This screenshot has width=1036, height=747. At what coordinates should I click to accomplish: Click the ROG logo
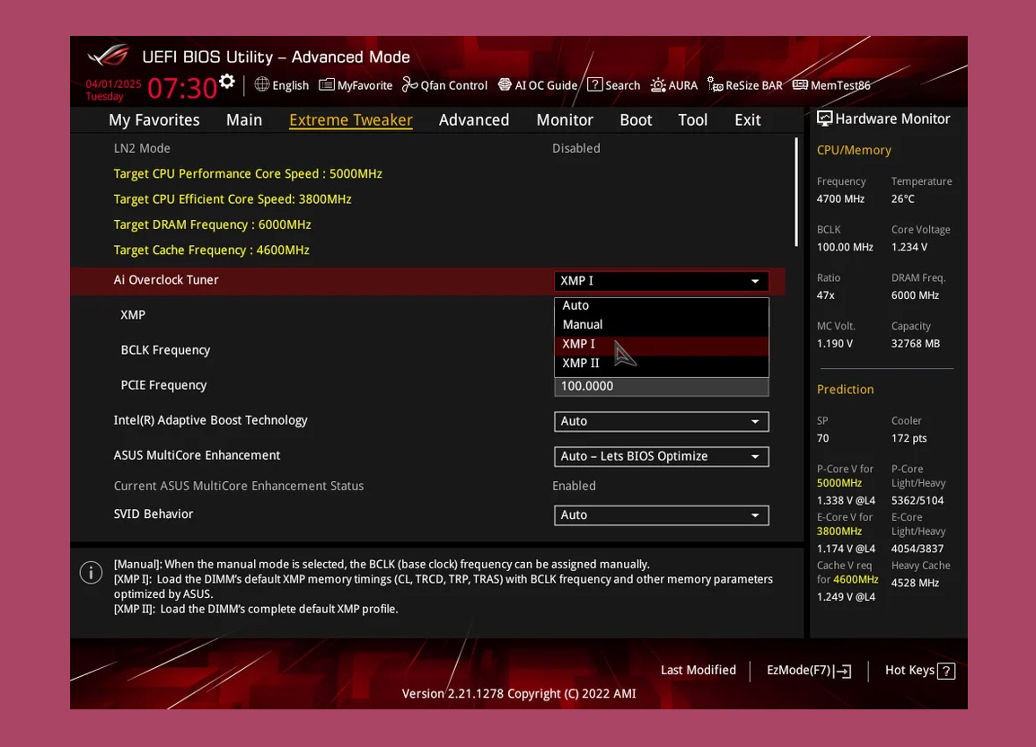coord(109,56)
